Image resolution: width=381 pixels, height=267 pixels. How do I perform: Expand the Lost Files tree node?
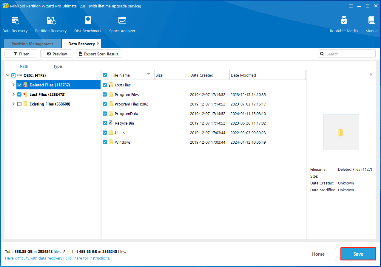click(13, 94)
